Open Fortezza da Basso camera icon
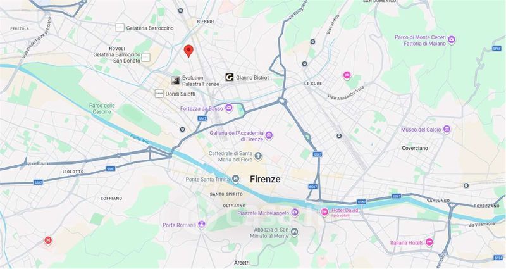Viewport: 506px width, 269px height. (229, 108)
